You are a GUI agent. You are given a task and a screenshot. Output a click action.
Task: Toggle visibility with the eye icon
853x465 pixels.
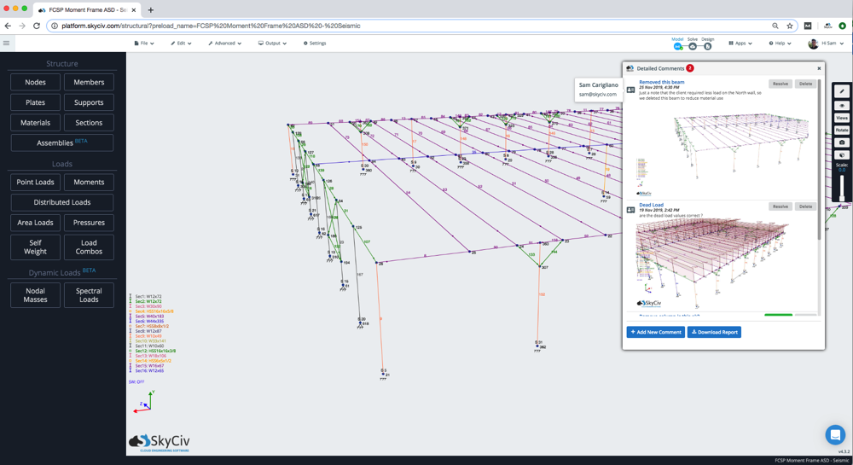tap(842, 106)
